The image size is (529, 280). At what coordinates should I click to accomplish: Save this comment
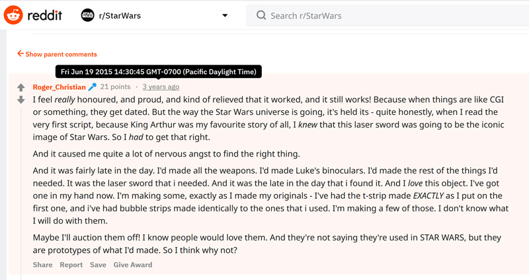click(98, 265)
